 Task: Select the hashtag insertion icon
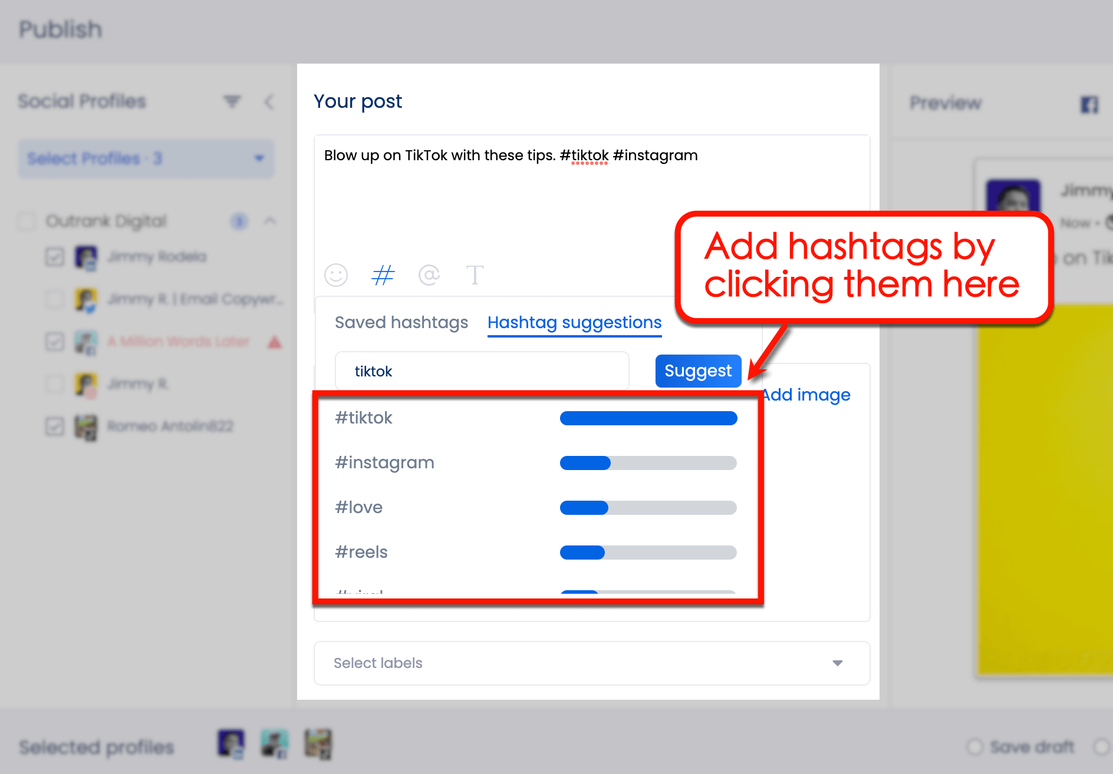point(382,274)
